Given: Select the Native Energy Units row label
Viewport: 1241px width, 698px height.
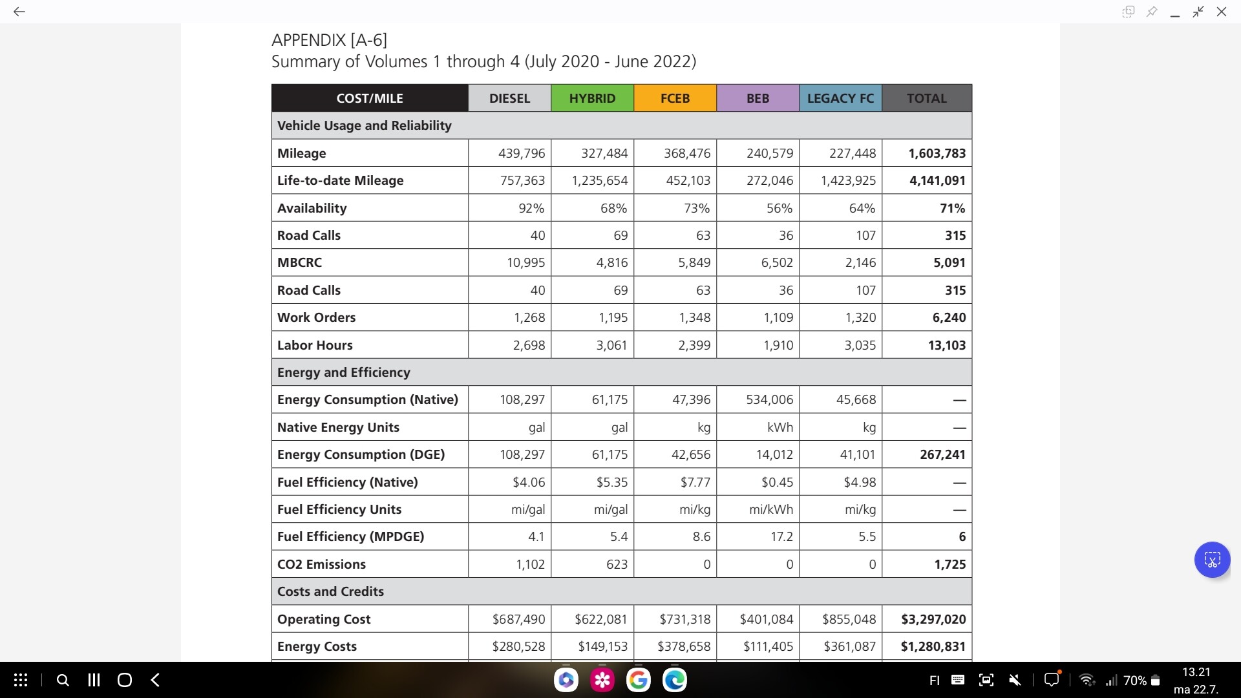Looking at the screenshot, I should pos(338,427).
